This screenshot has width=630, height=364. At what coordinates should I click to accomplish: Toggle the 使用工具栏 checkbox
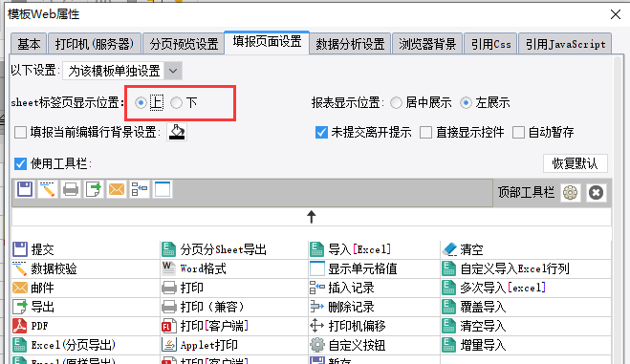[20, 163]
